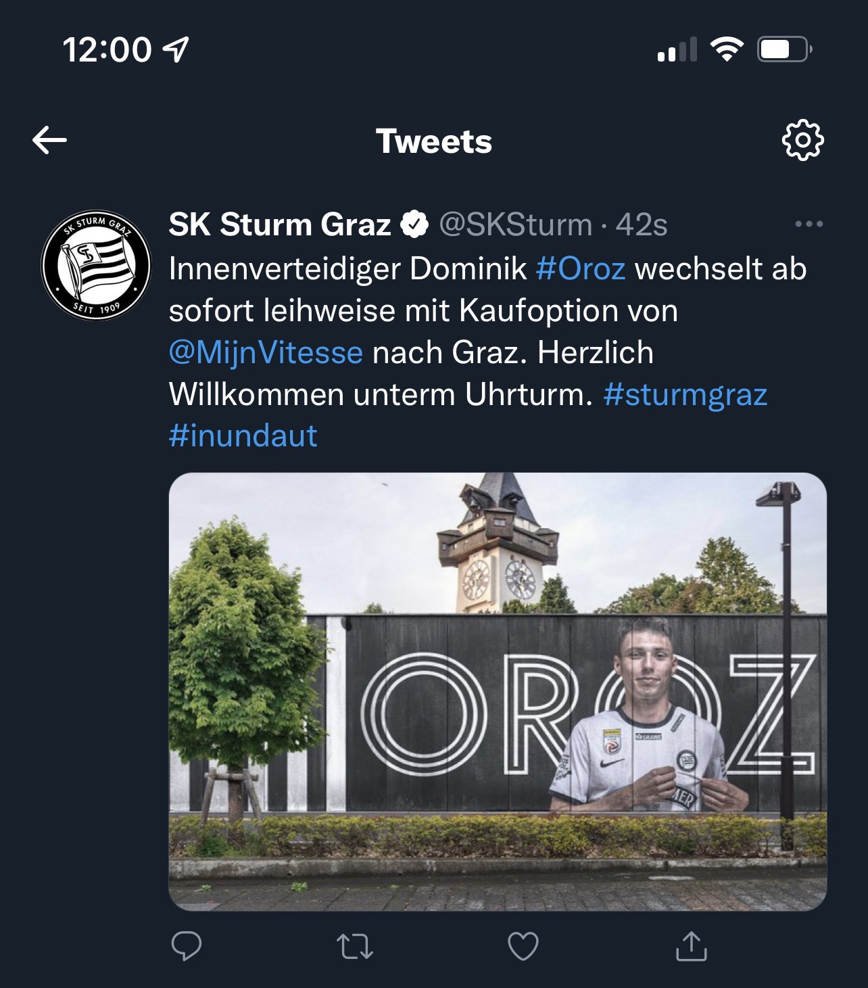
Task: Retweet using the retweet arrows icon
Action: tap(355, 946)
